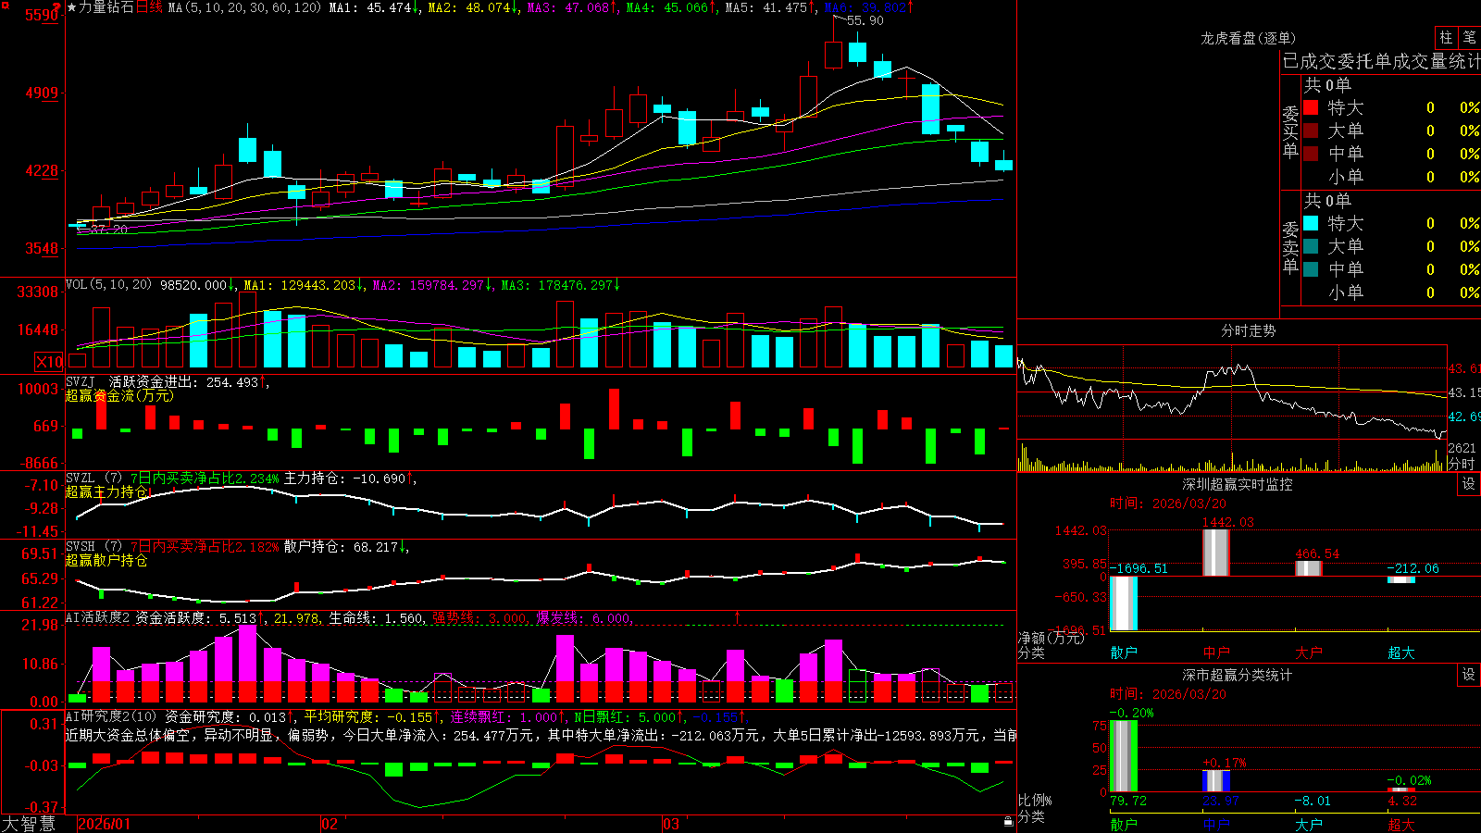Click the 笔 button in 龙虎看盘 panel
The height and width of the screenshot is (833, 1481).
point(1469,38)
